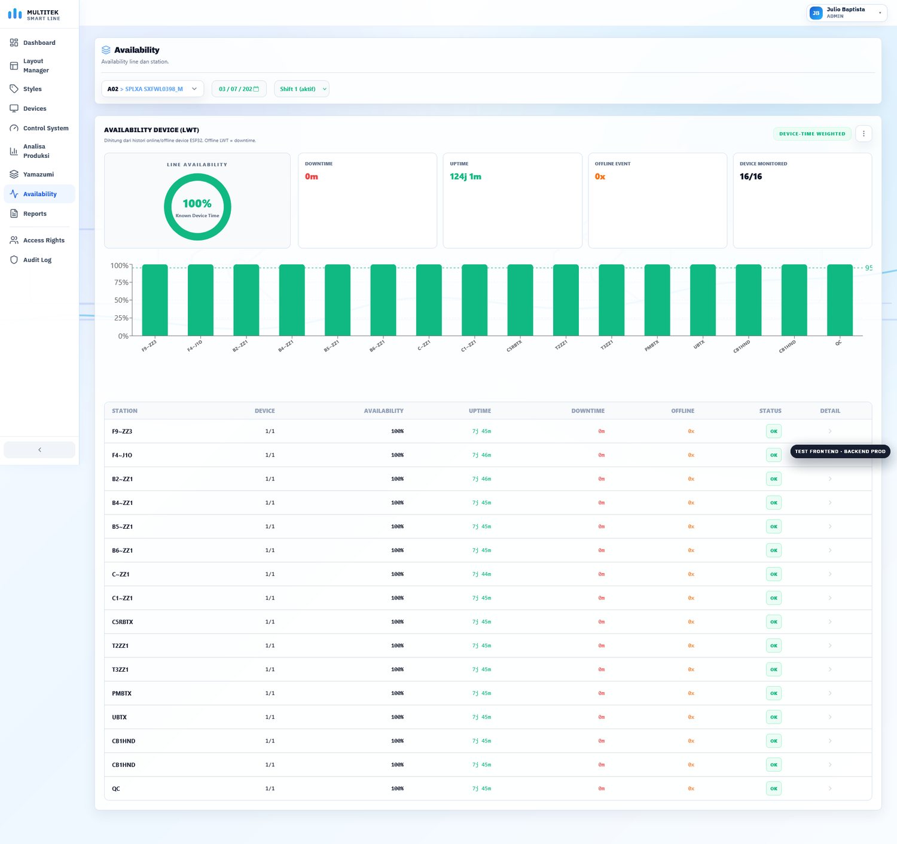The image size is (897, 844).
Task: Expand the Julio Baptista user menu
Action: click(847, 13)
